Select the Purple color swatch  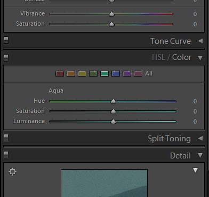[x=127, y=73]
